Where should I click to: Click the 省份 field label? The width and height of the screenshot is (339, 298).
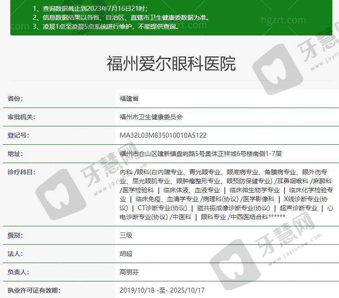pyautogui.click(x=15, y=99)
